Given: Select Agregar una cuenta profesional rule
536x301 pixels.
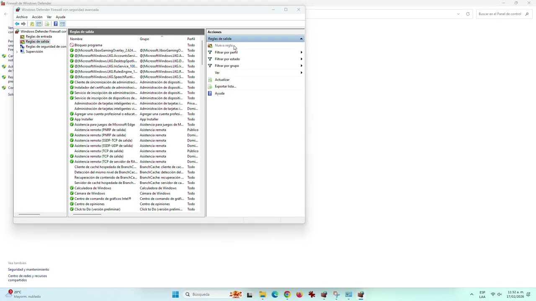Looking at the screenshot, I should click(x=135, y=114).
